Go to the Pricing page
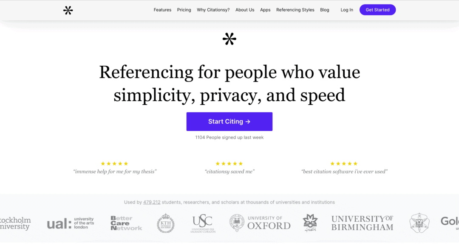This screenshot has width=459, height=248. tap(184, 10)
